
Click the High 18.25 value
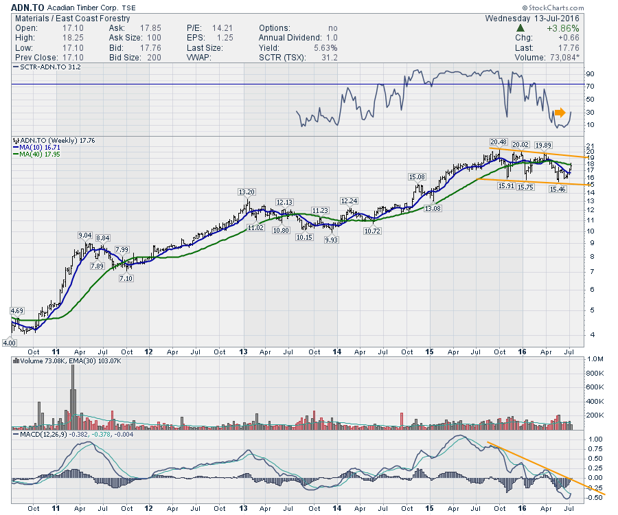(73, 38)
